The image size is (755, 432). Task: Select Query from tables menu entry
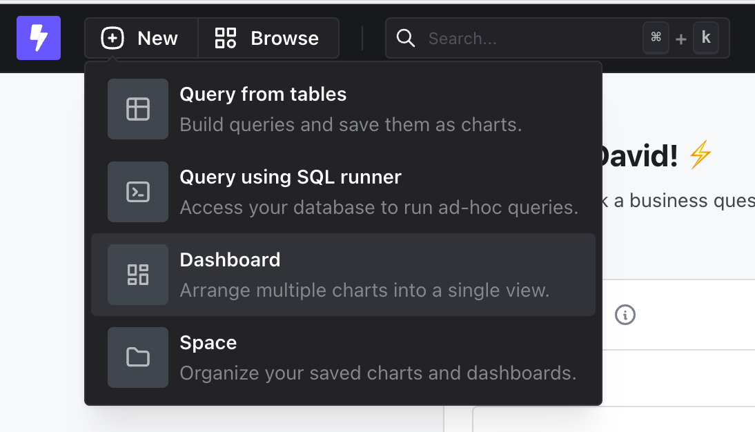pos(263,95)
